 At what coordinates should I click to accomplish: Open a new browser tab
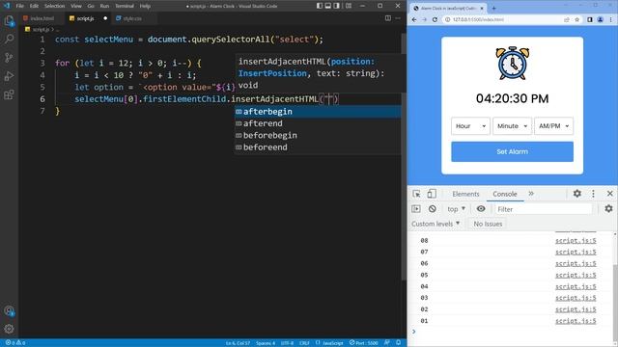click(493, 9)
